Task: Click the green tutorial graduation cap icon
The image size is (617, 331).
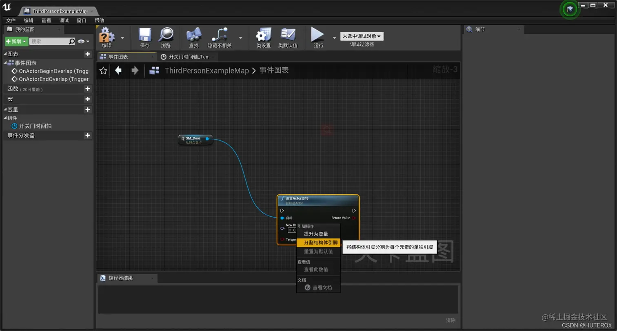Action: tap(570, 9)
